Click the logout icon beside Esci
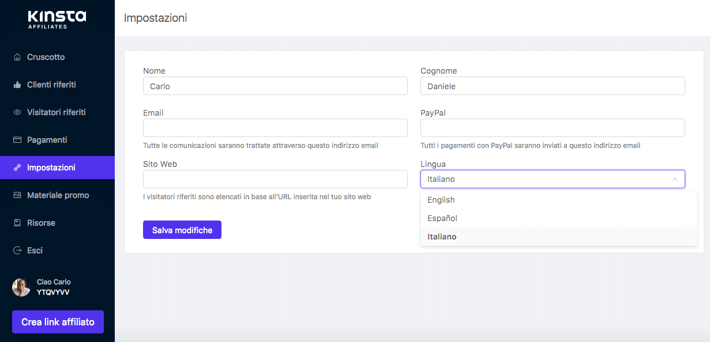 point(17,250)
